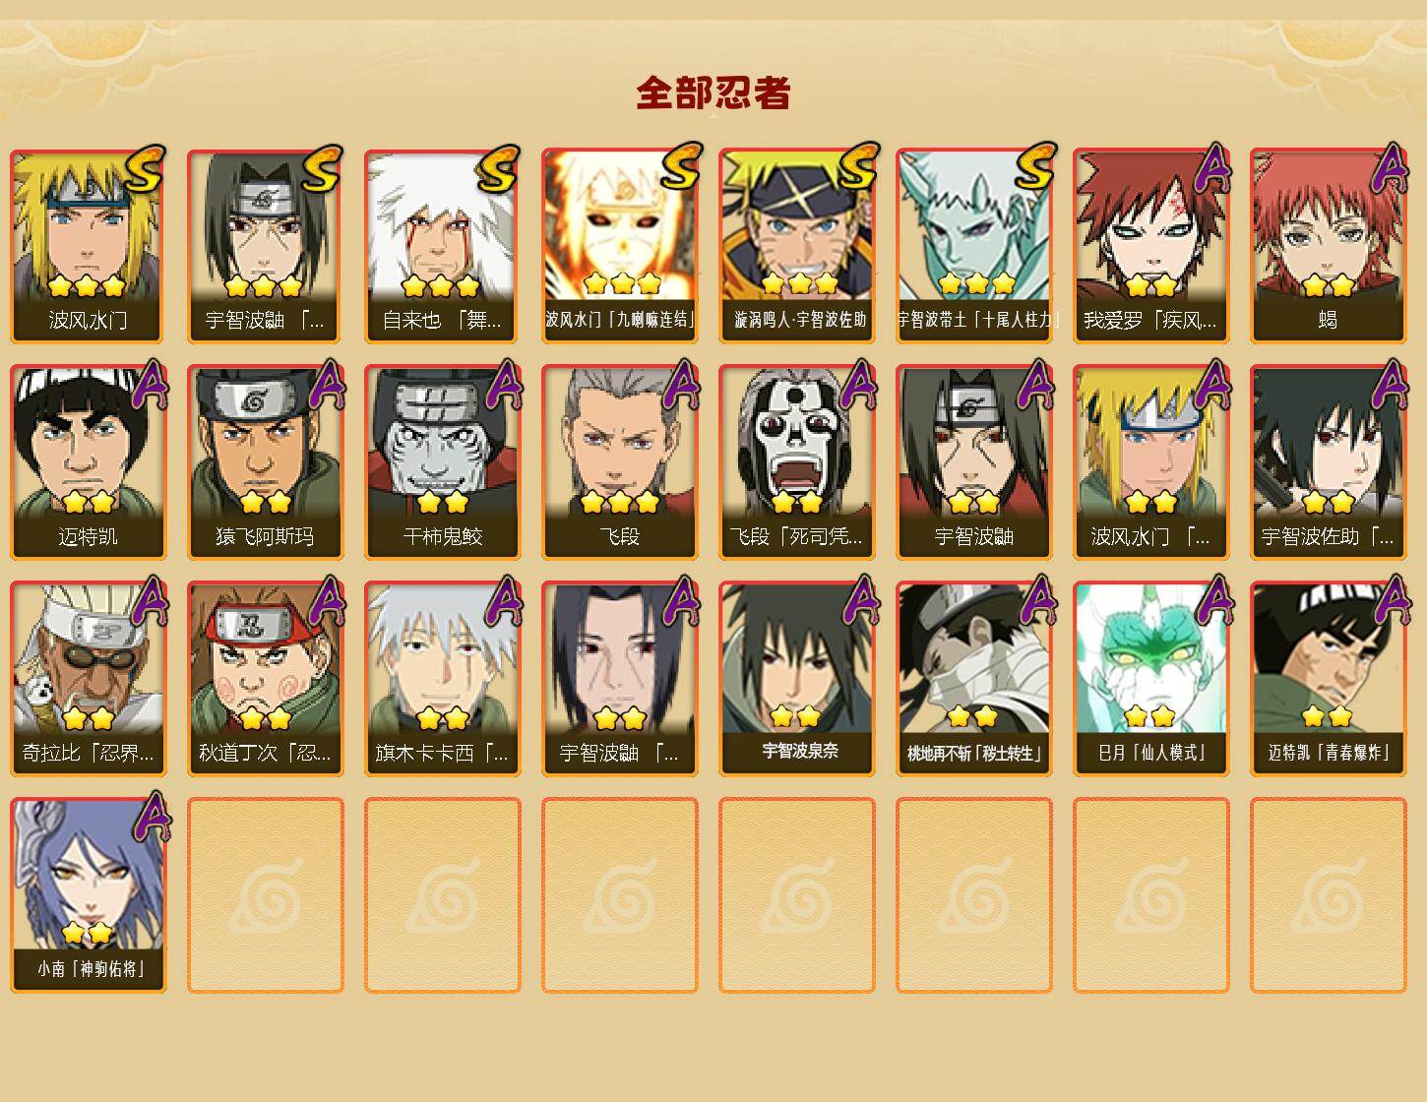Click the S rank badge on 自来也 card

[498, 168]
